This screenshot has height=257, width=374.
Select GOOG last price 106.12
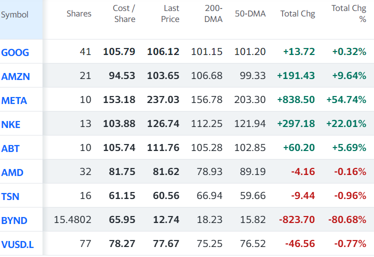163,52
